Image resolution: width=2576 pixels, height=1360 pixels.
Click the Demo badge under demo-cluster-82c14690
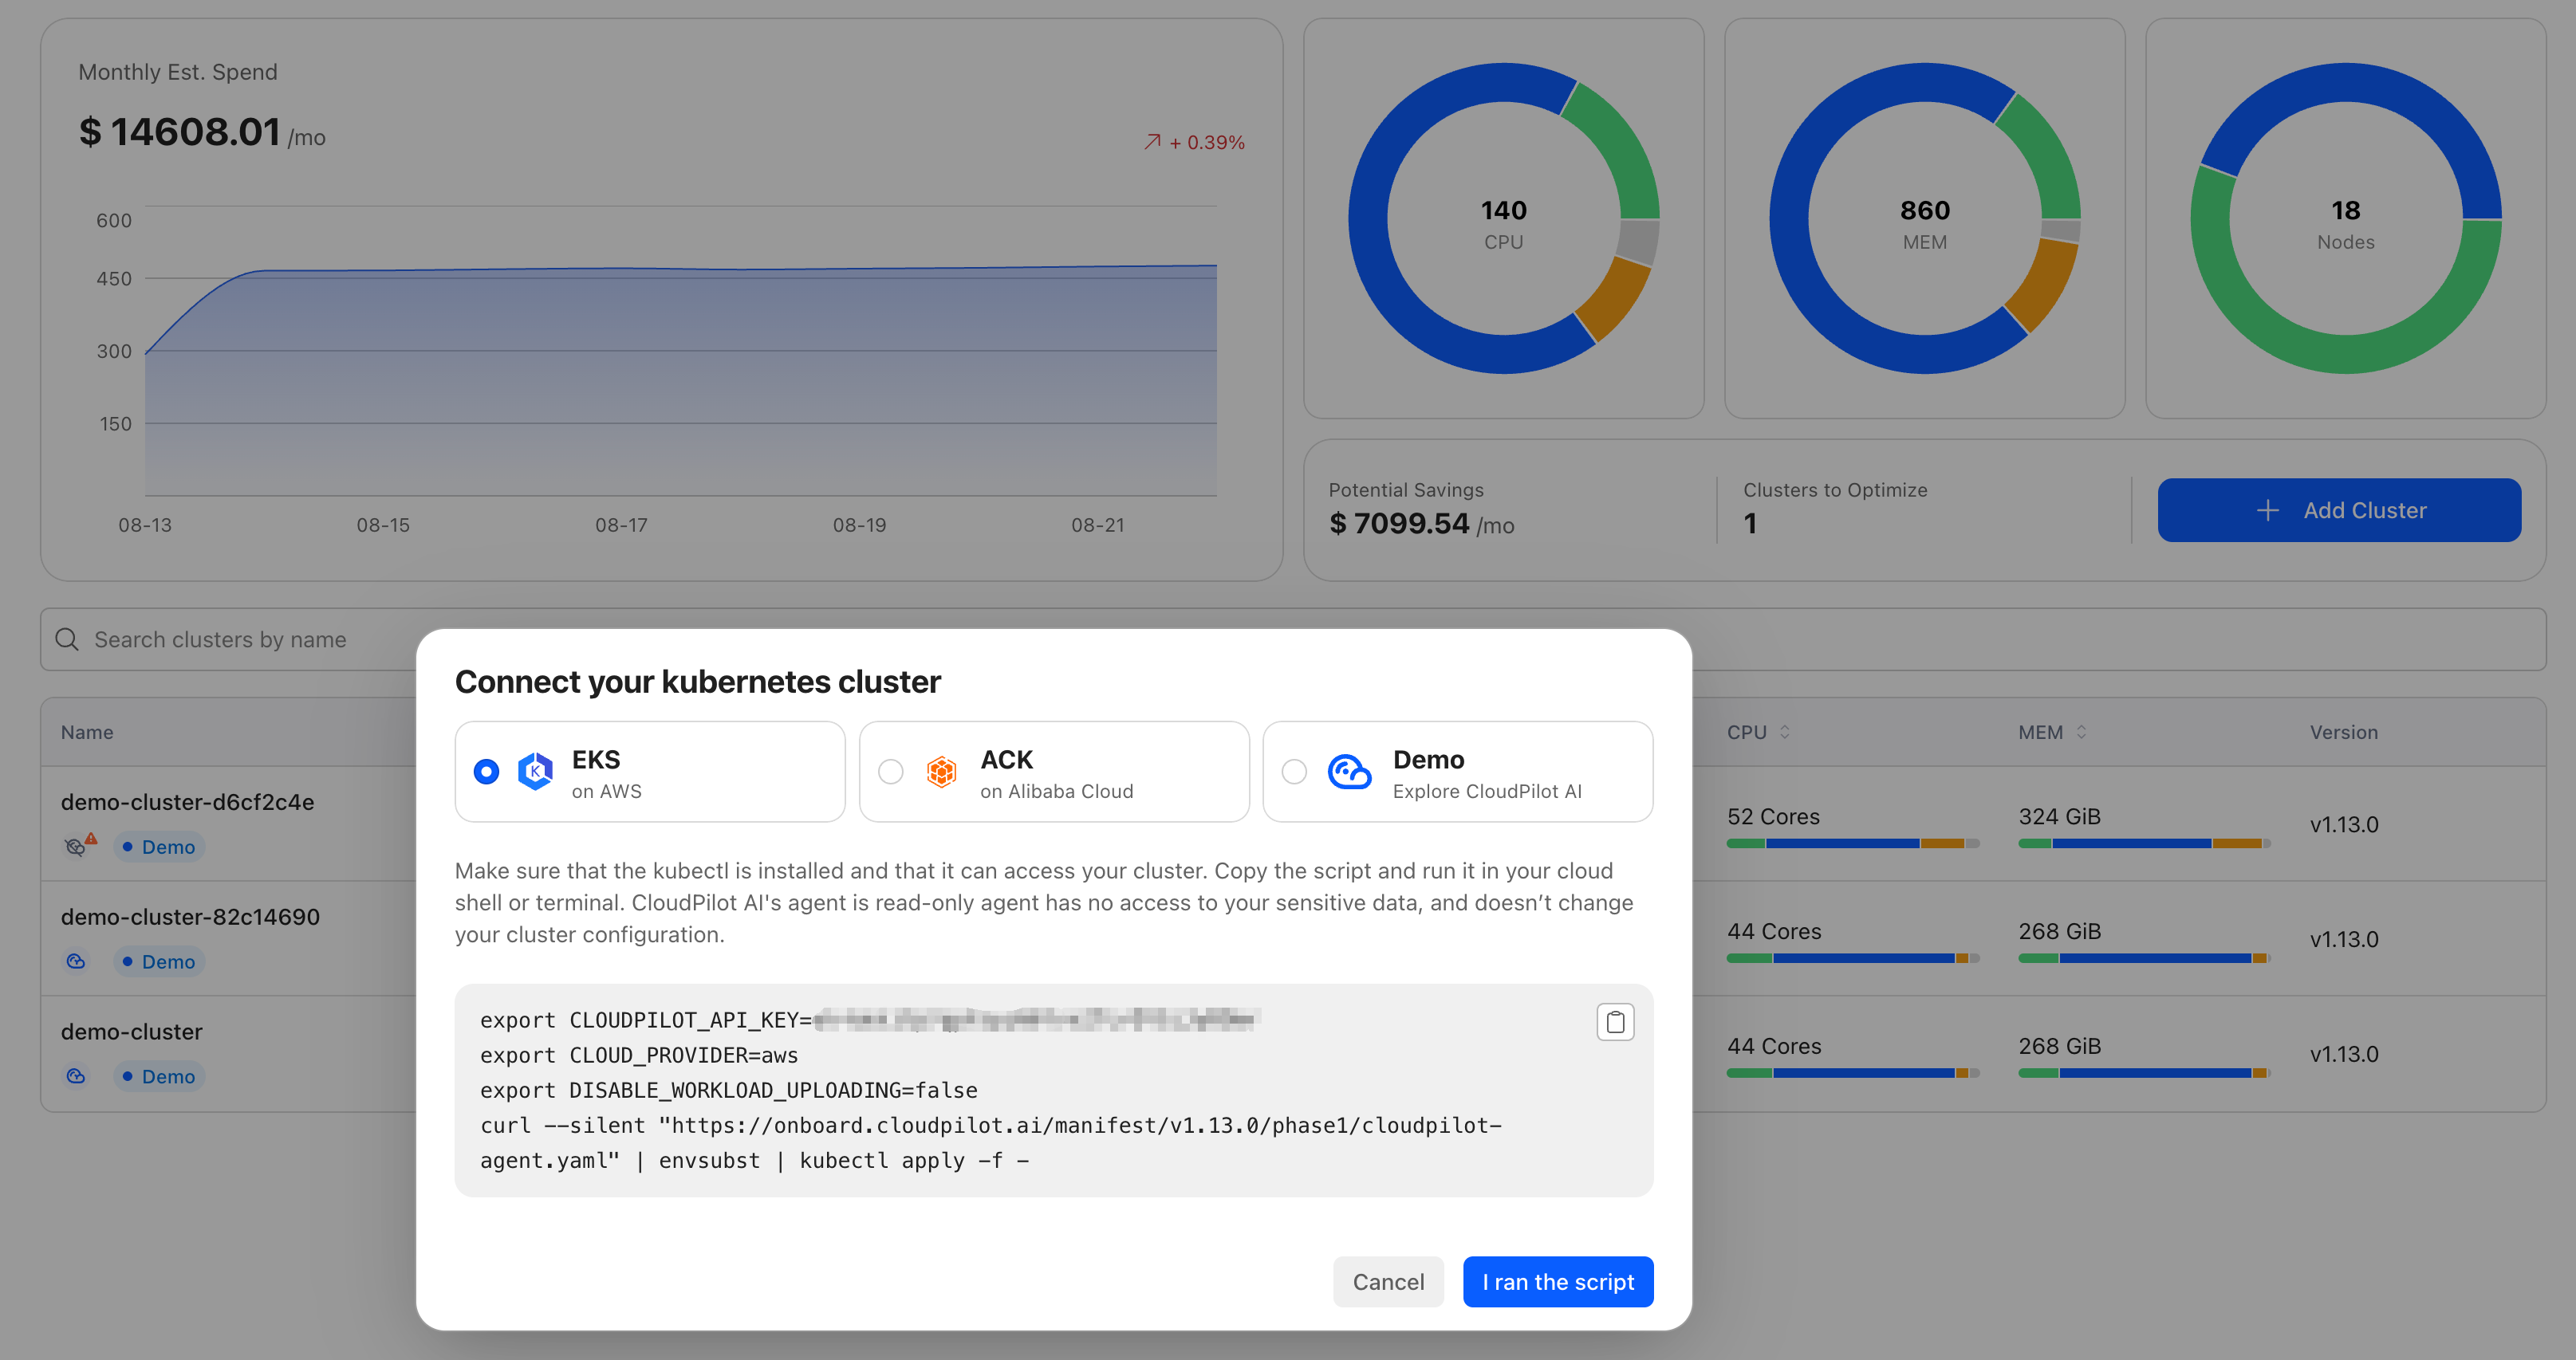coord(159,961)
